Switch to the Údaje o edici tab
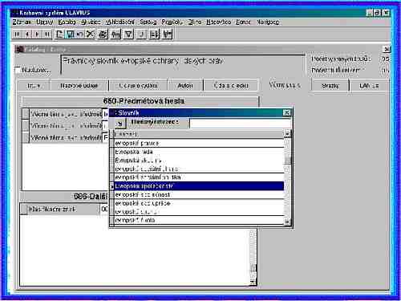Image resolution: width=401 pixels, height=301 pixels. (231, 86)
